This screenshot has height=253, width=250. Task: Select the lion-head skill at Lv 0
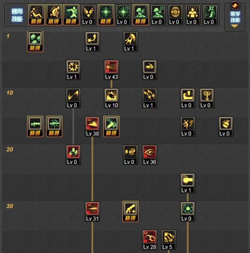click(x=207, y=98)
